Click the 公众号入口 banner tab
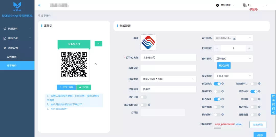This screenshot has height=137, width=276. (74, 44)
